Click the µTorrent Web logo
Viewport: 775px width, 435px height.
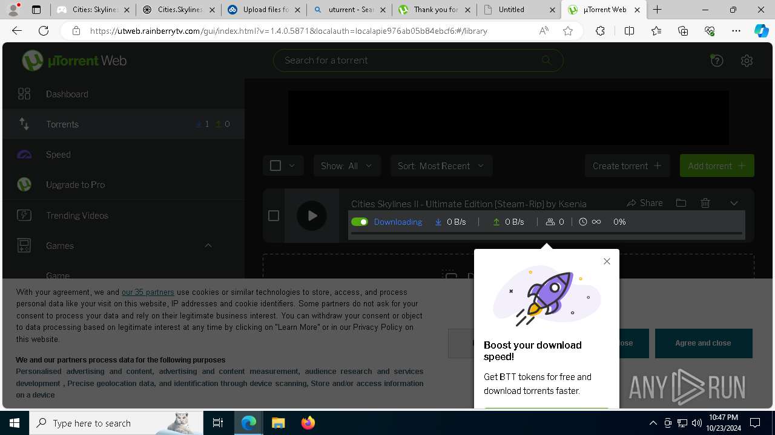click(x=74, y=60)
